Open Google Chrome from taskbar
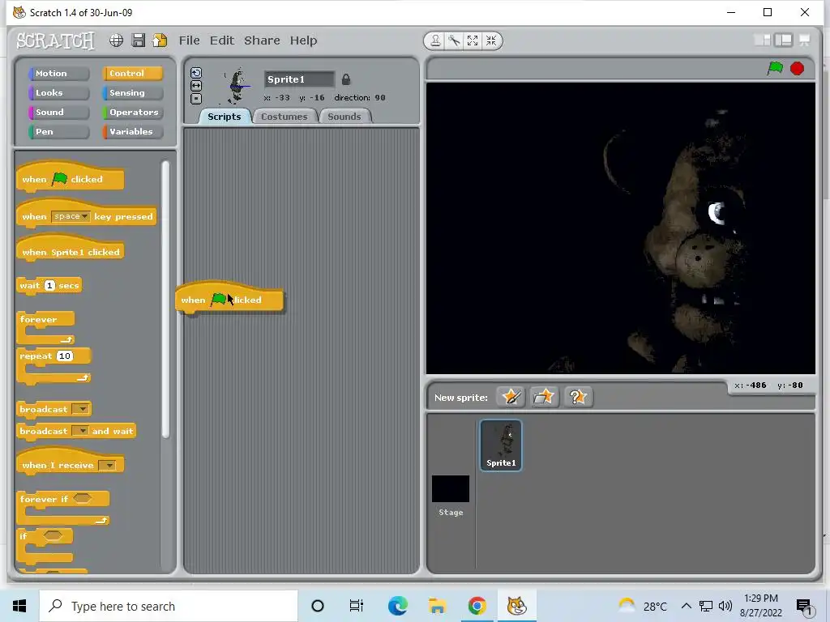The image size is (830, 622). pos(477,606)
